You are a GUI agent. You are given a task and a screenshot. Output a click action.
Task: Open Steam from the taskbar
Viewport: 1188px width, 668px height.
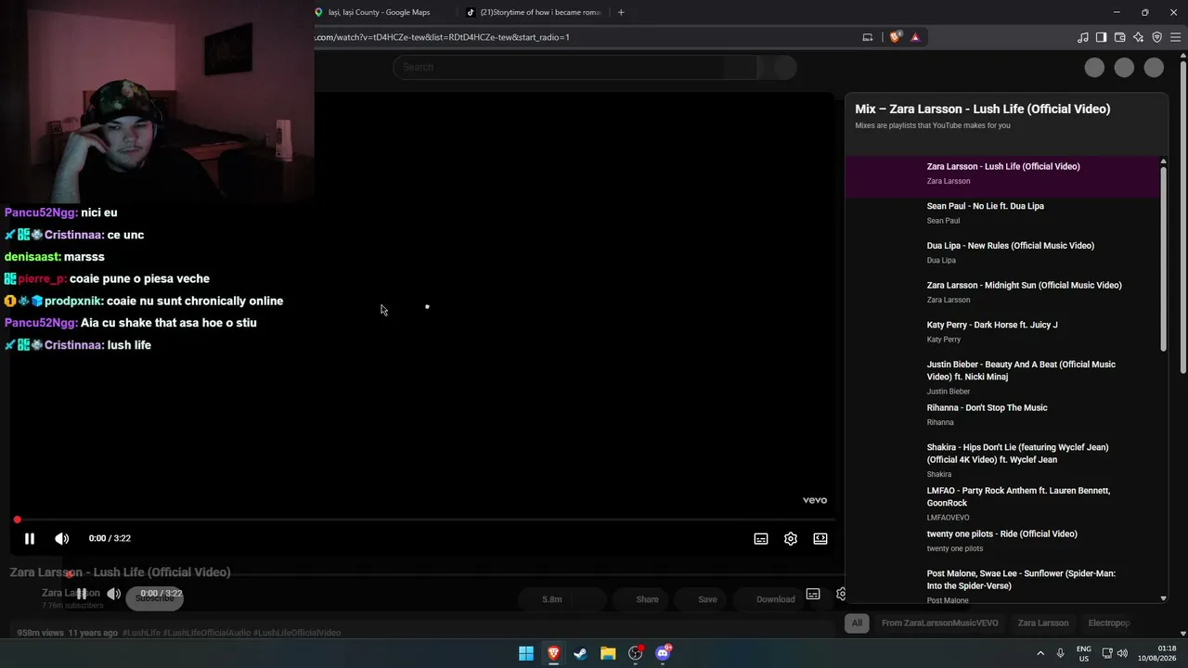580,653
